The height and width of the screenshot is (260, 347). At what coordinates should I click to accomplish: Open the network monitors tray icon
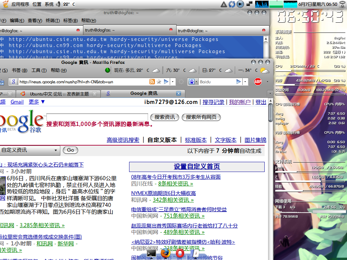249,4
